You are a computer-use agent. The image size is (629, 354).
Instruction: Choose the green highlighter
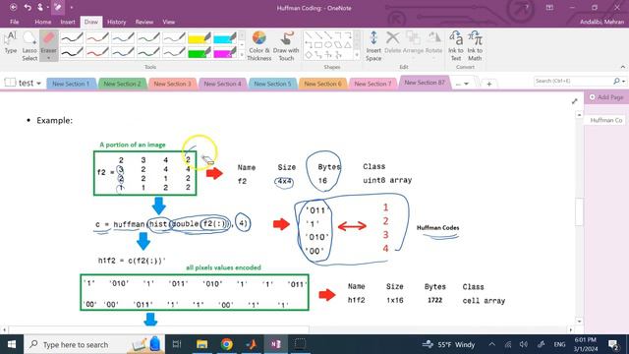[200, 52]
